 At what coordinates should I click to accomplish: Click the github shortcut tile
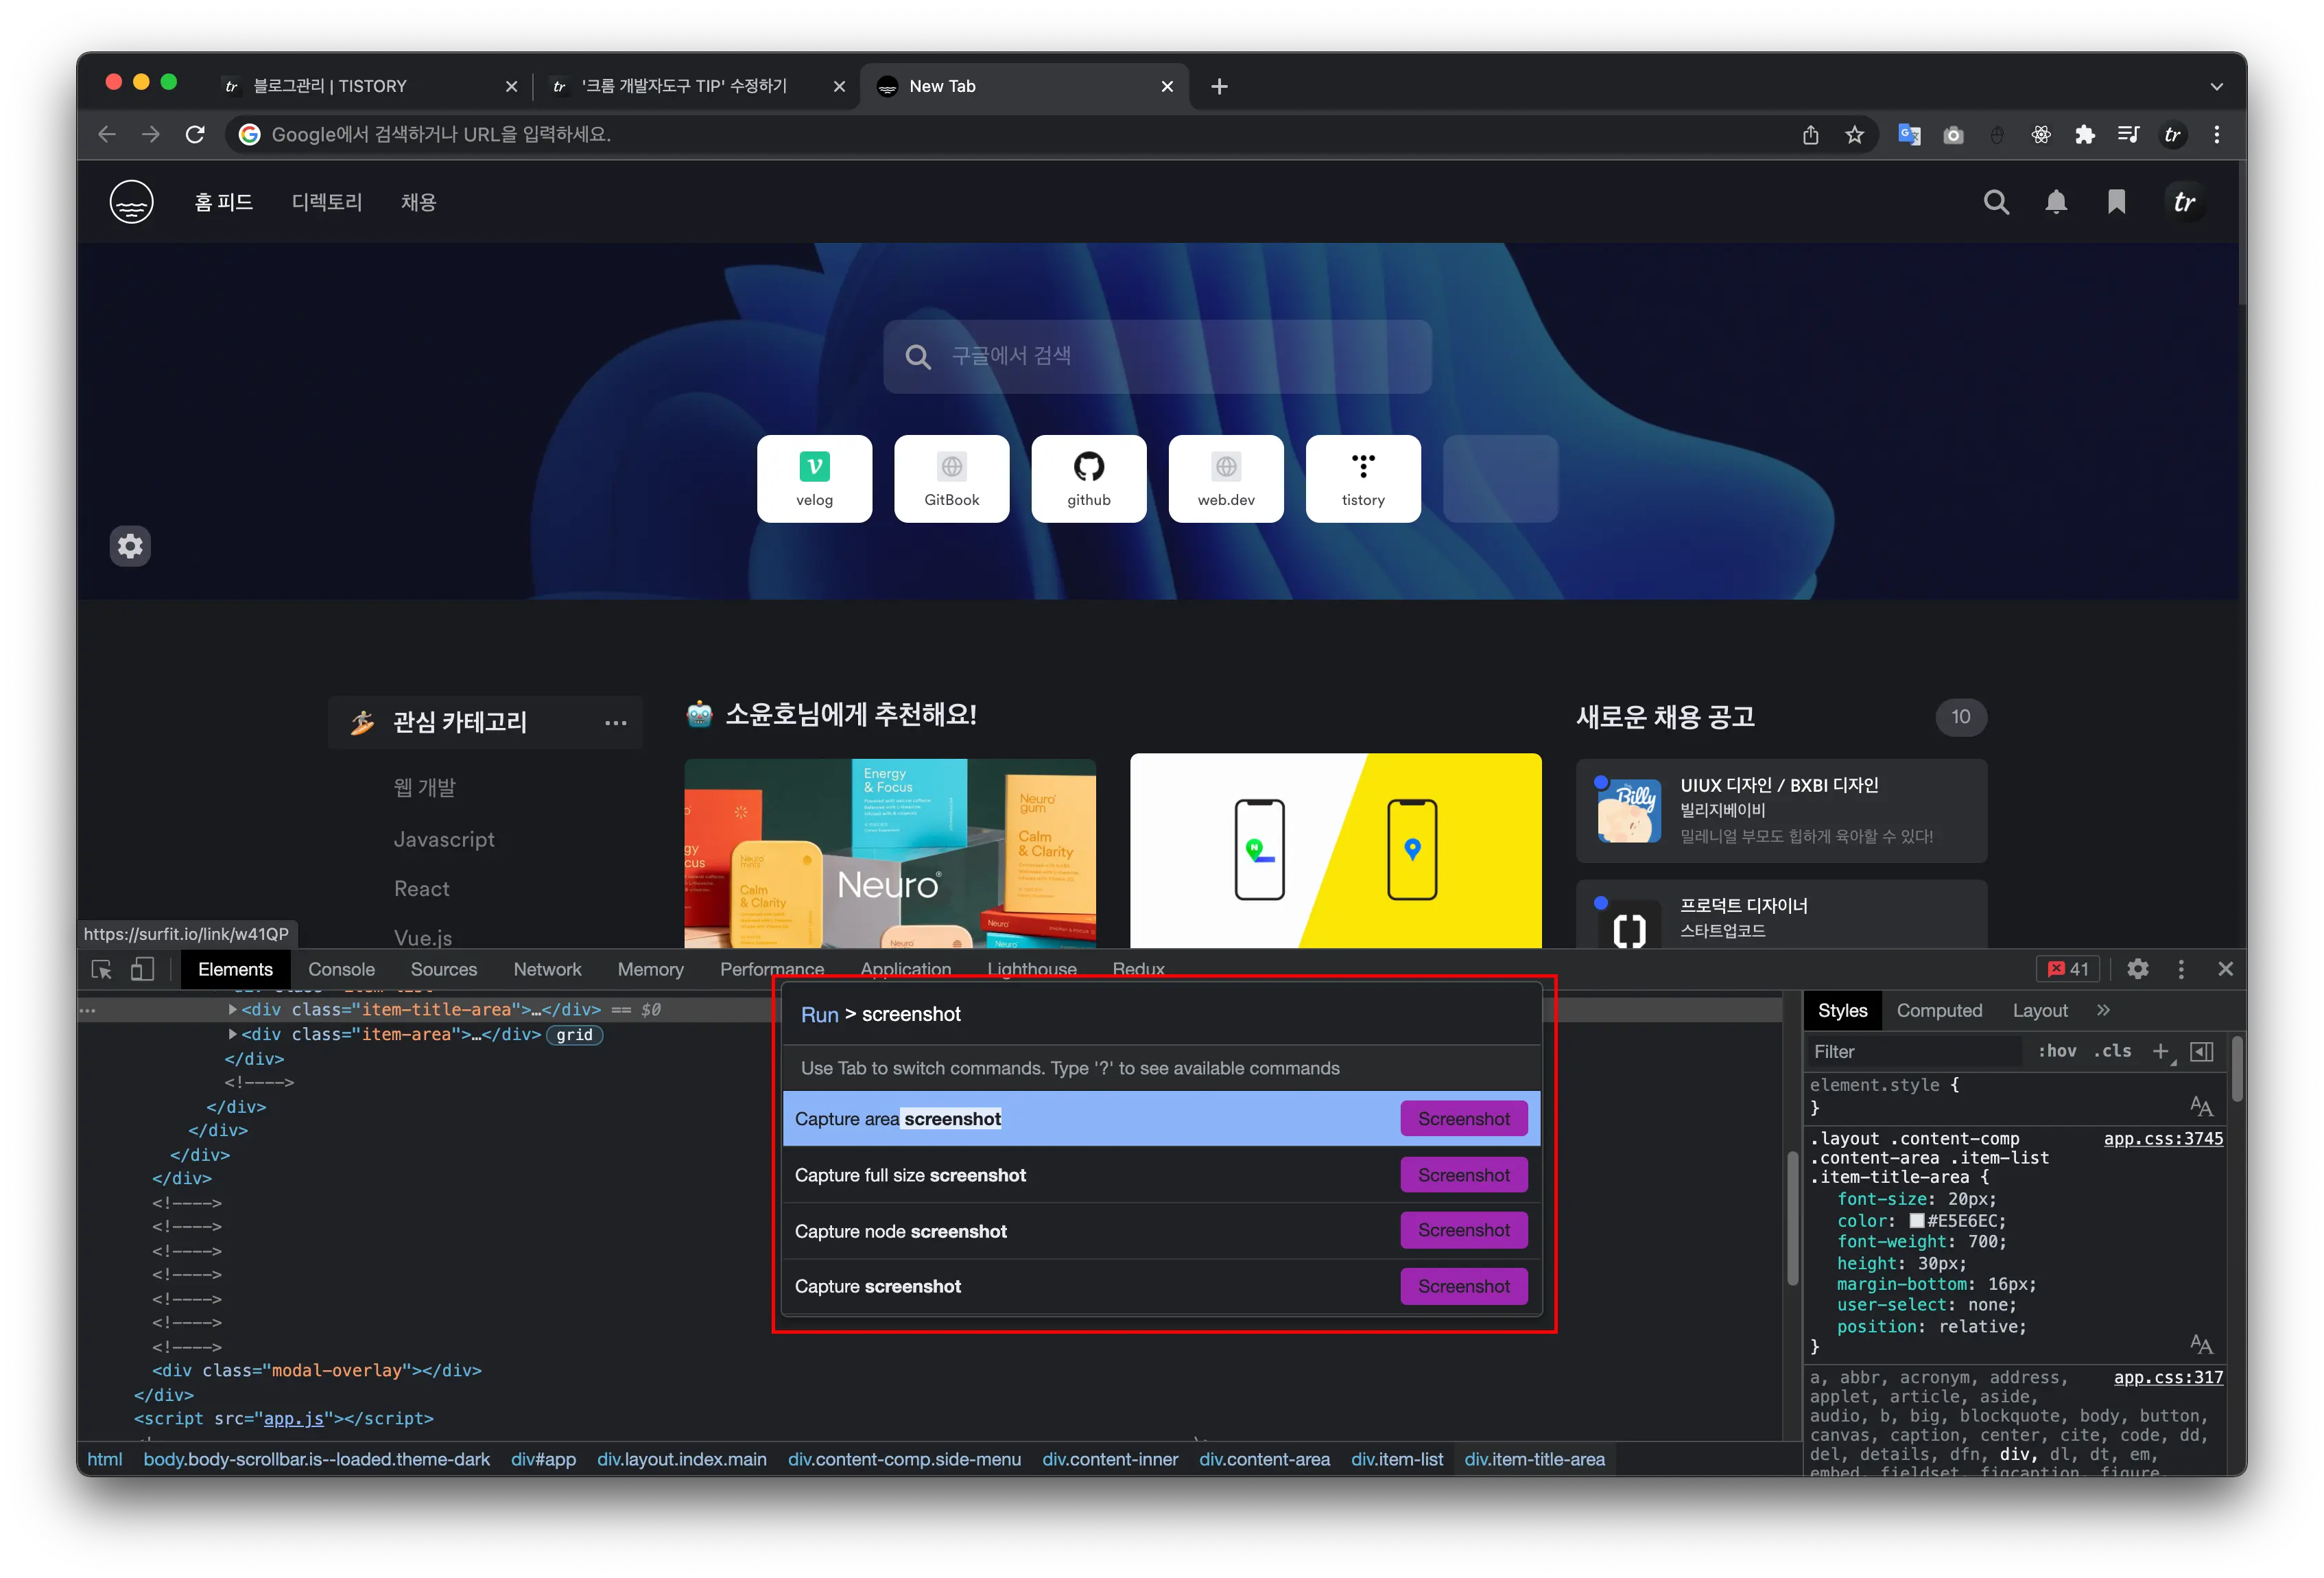coord(1088,478)
